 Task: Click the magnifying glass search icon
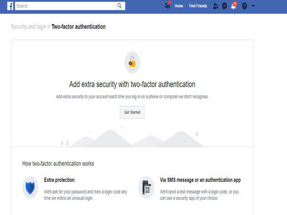(119, 6)
